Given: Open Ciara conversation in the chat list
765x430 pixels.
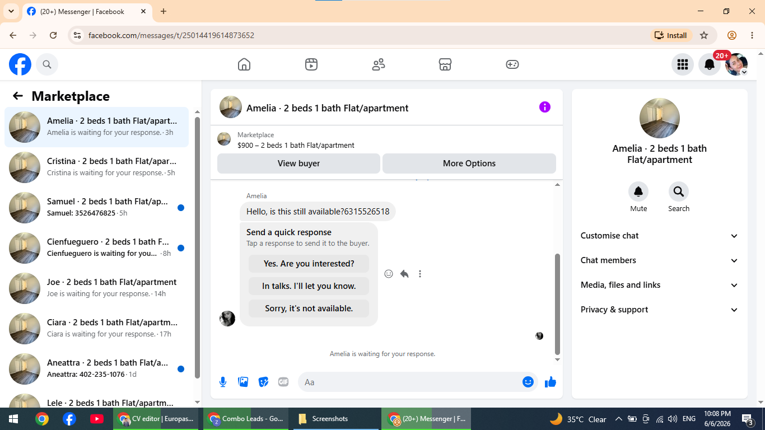Looking at the screenshot, I should tap(96, 329).
